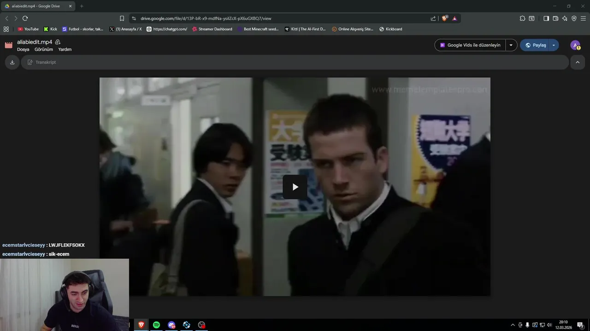Click the microphone icon in the system tray
Image resolution: width=590 pixels, height=331 pixels.
(x=527, y=325)
